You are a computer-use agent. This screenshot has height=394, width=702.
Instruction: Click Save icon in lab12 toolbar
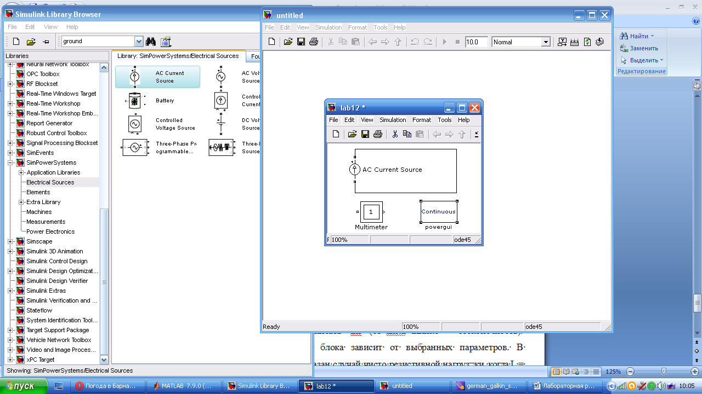tap(365, 134)
